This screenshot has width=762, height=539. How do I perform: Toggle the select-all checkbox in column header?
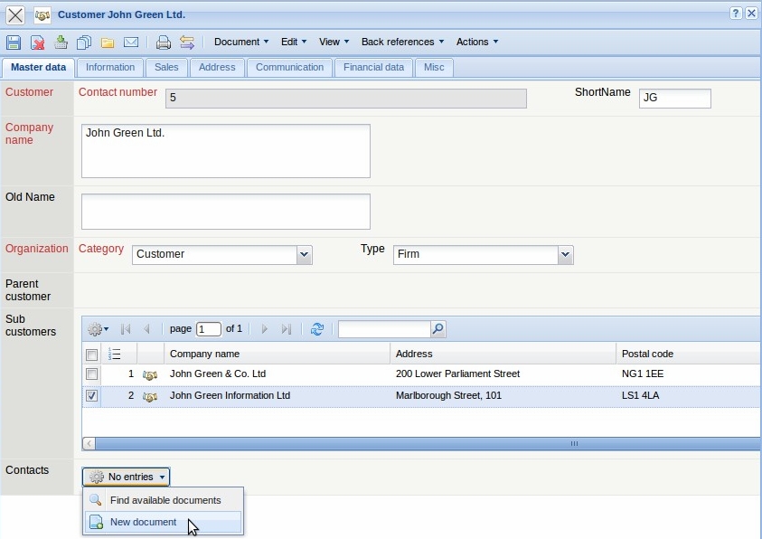91,354
